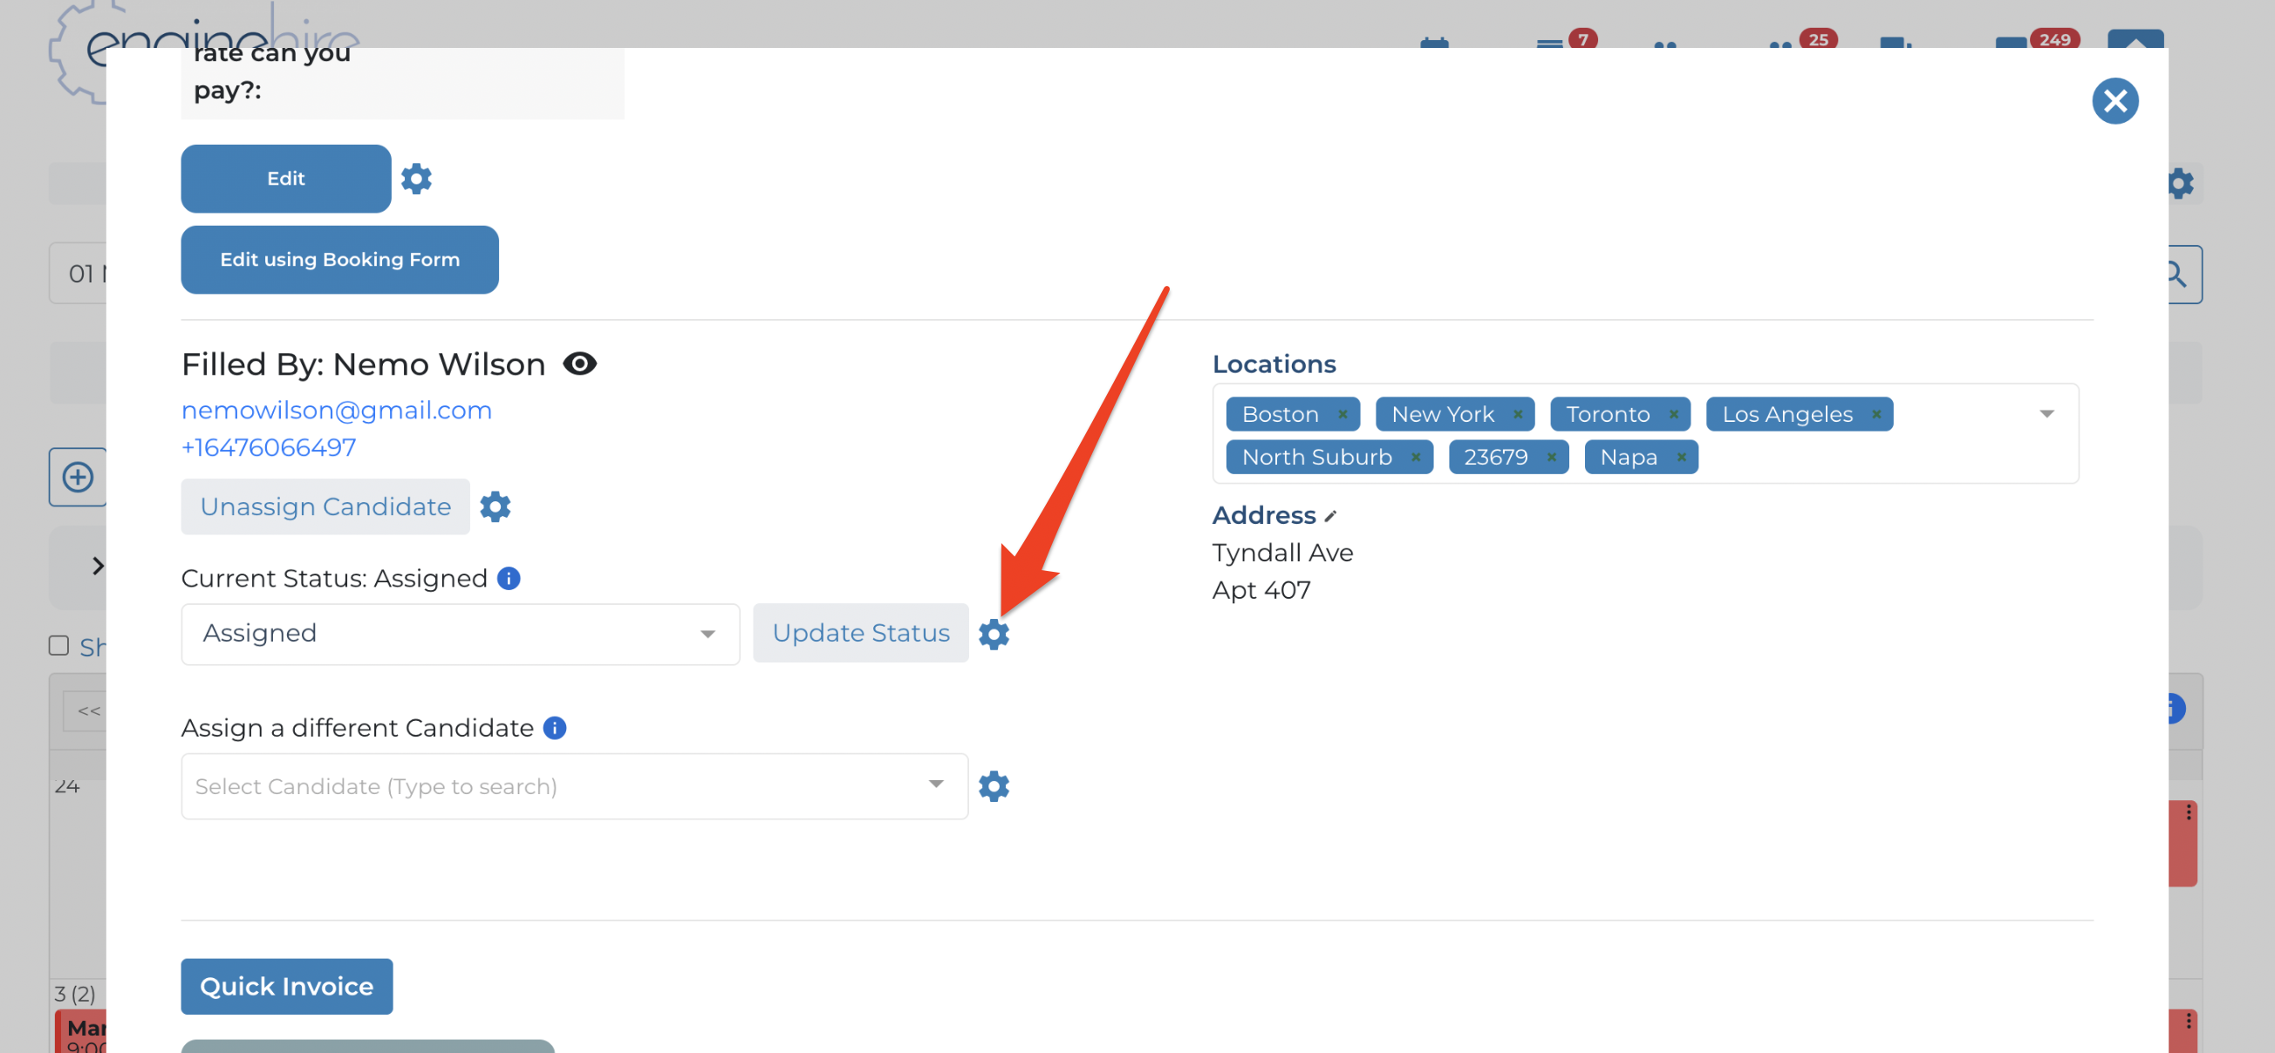Open settings gear next to Update Status

point(994,634)
